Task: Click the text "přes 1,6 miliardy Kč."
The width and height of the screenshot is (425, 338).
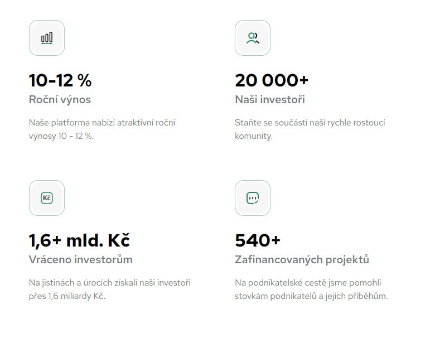Action: point(67,296)
